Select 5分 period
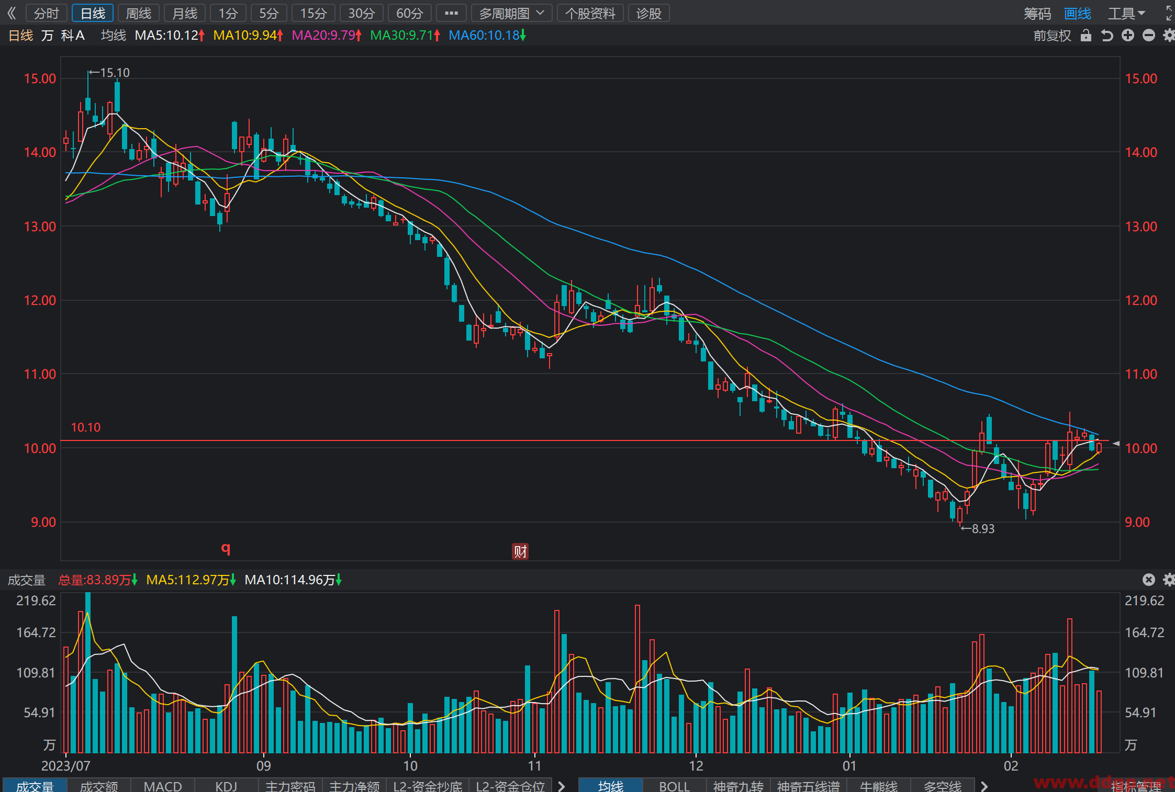 [x=269, y=13]
